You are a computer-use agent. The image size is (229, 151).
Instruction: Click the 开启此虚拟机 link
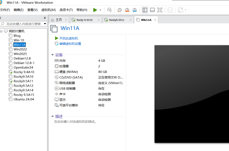tap(69, 38)
